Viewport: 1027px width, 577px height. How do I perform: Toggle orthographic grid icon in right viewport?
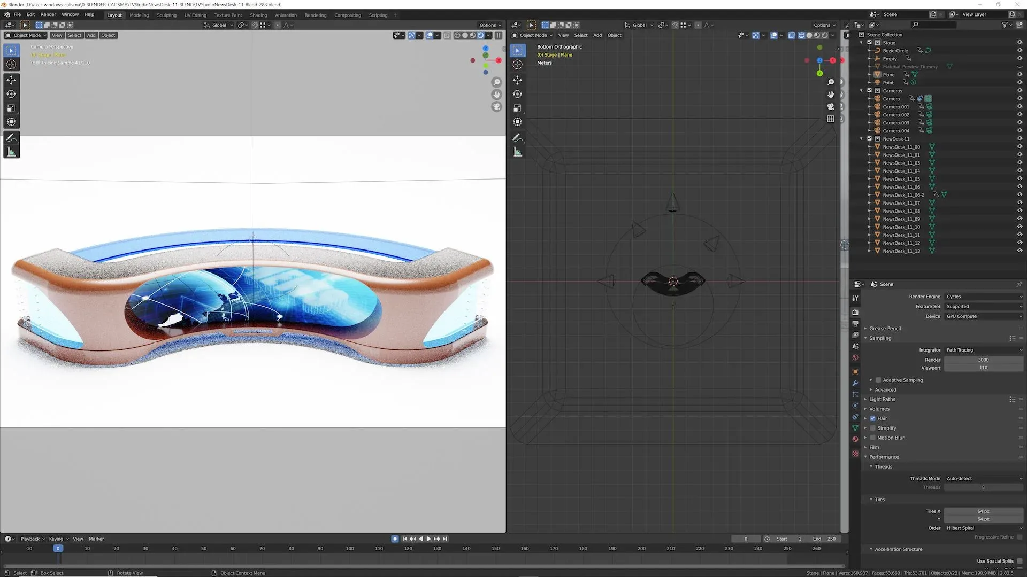[831, 119]
